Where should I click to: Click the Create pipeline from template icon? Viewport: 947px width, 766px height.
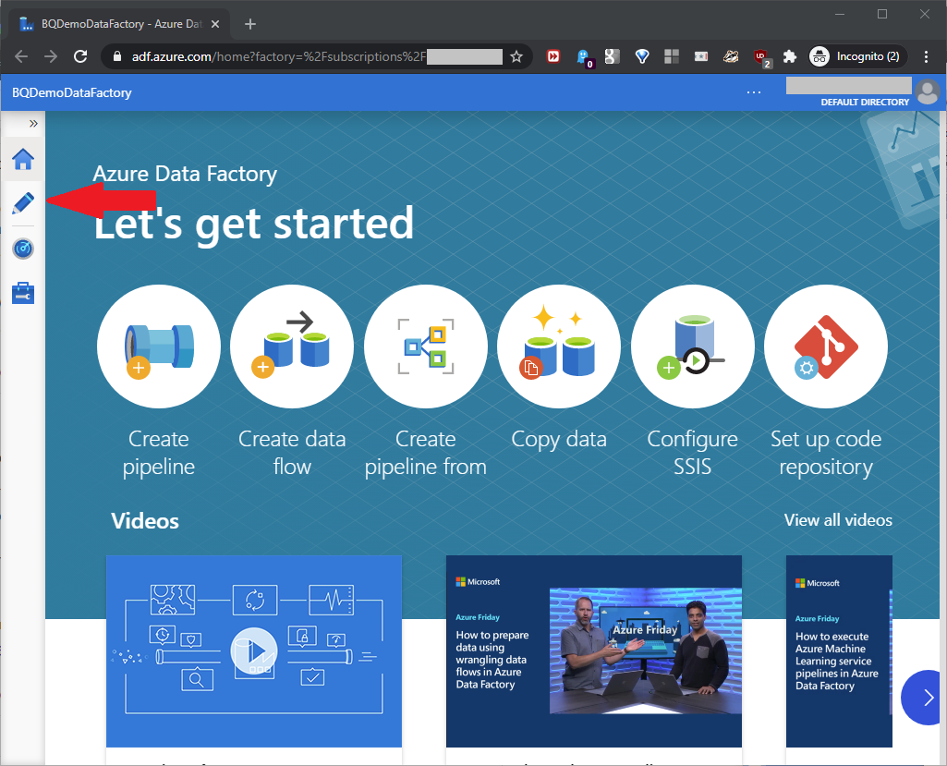point(425,347)
